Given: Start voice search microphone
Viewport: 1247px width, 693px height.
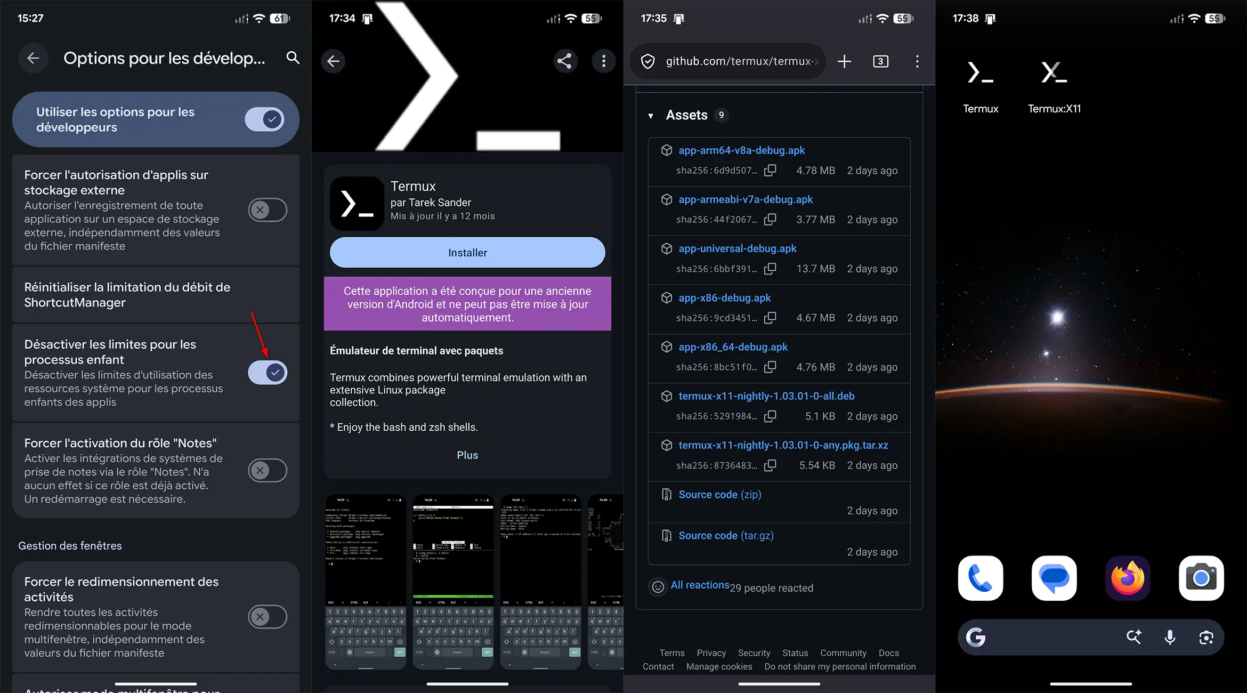Looking at the screenshot, I should [x=1170, y=637].
